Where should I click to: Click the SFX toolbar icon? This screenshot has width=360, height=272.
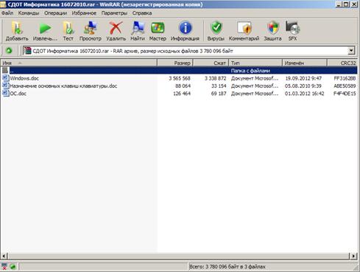point(292,28)
